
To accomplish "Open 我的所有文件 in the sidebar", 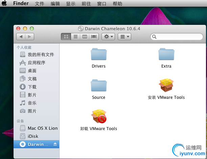I will tap(37, 54).
